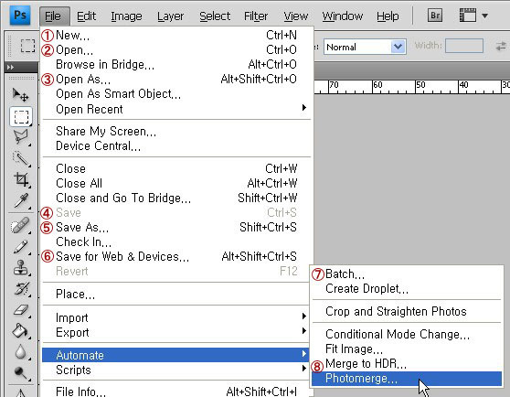Choose Place... from File menu

176,294
